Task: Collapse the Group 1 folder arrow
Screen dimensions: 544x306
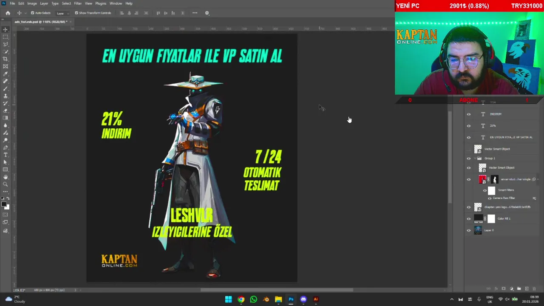Action: pos(475,158)
